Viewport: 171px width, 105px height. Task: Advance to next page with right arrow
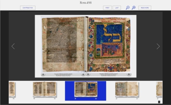pos(158,46)
